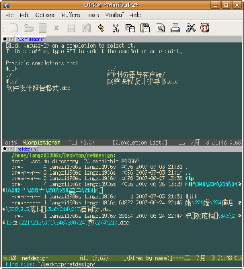The height and width of the screenshot is (269, 244).
Task: Click the Print buffer printer icon
Action: pyautogui.click(x=175, y=28)
